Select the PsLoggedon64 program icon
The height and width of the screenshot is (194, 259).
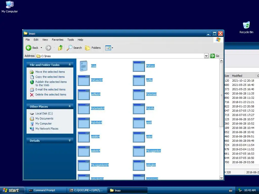pos(83,165)
